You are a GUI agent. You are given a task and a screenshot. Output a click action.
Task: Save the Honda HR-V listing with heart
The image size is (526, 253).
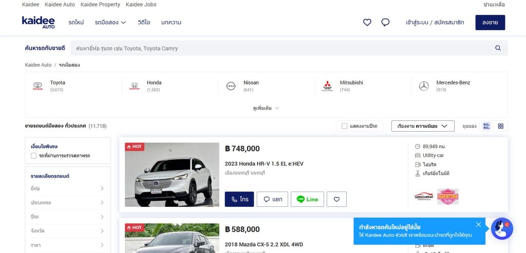point(336,199)
